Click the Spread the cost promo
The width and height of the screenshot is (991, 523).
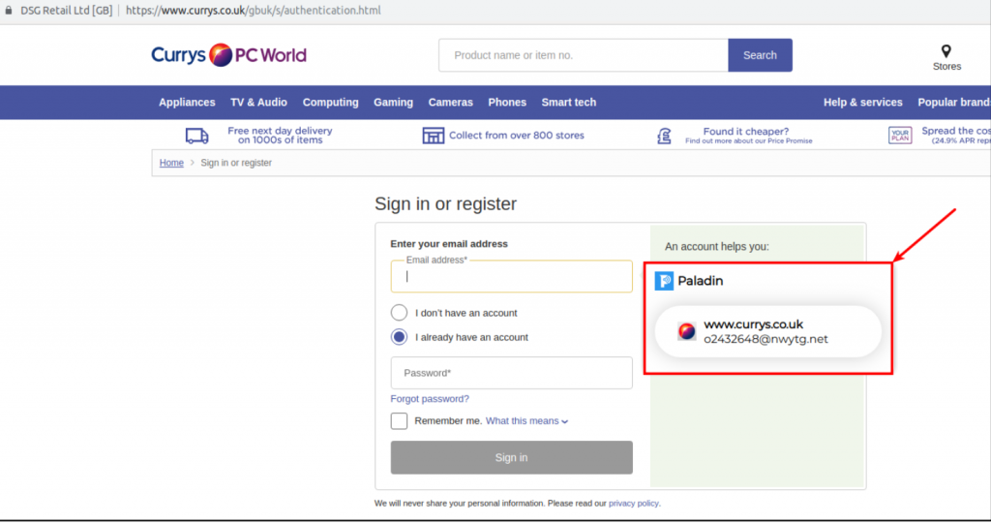[x=955, y=136]
